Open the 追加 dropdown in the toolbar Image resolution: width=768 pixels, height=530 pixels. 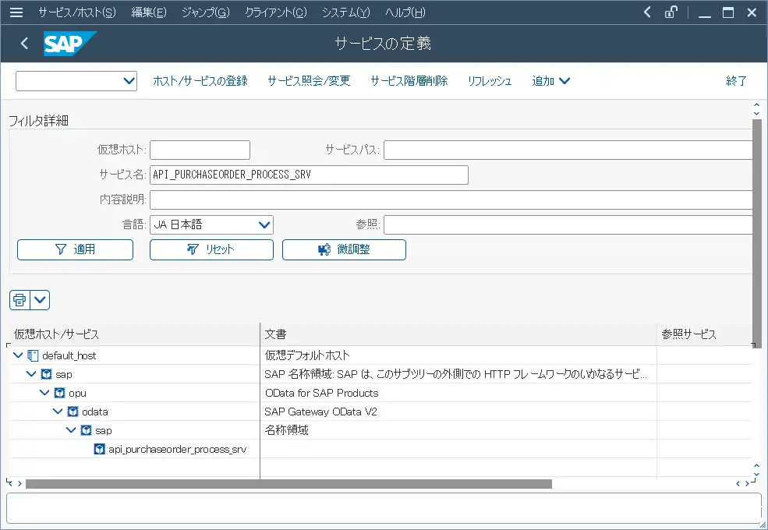pyautogui.click(x=550, y=80)
